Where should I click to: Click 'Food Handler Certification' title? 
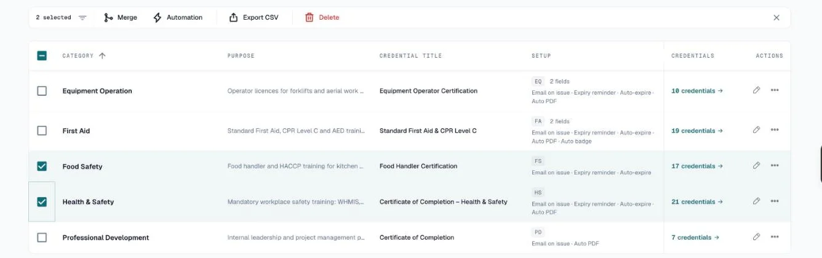418,166
